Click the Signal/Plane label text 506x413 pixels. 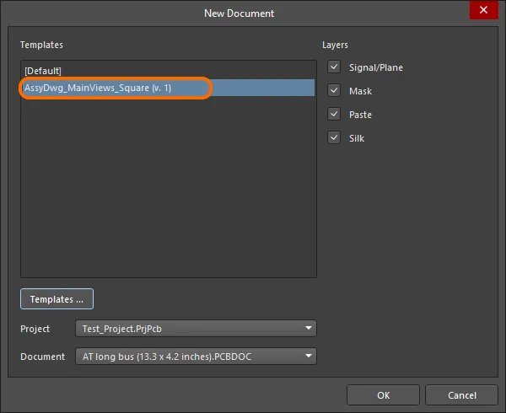pyautogui.click(x=376, y=67)
